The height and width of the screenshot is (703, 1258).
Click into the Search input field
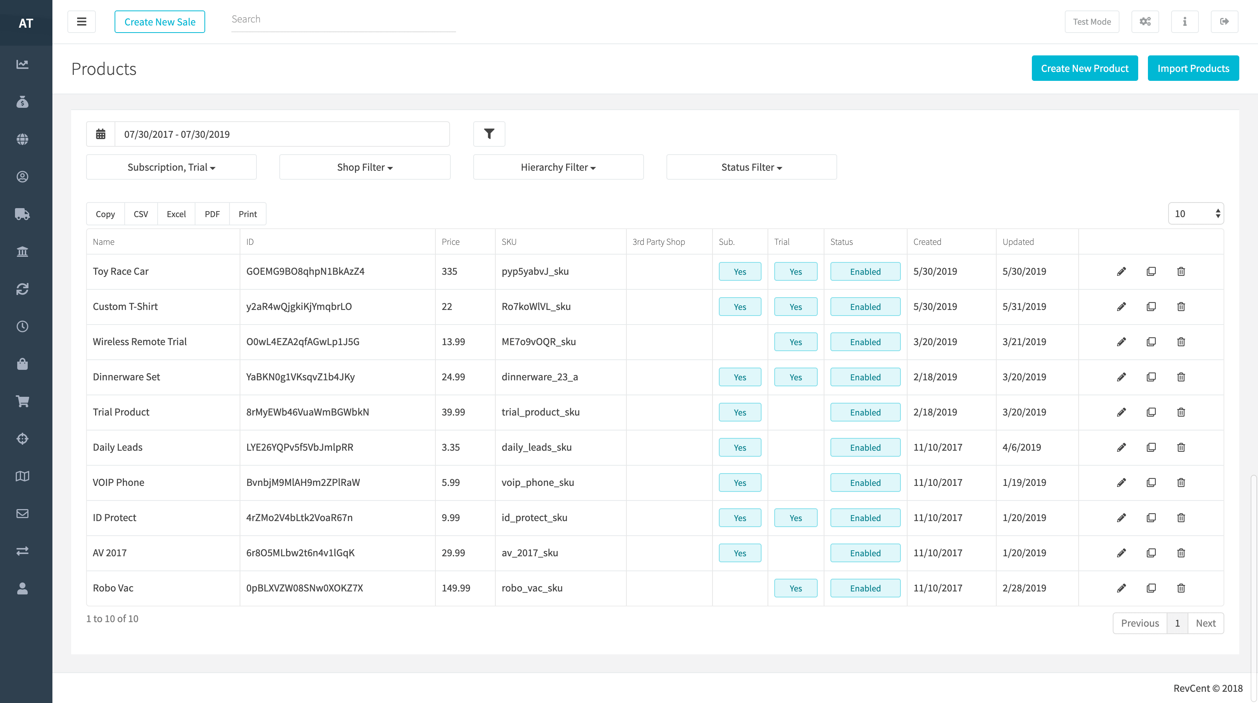tap(343, 19)
